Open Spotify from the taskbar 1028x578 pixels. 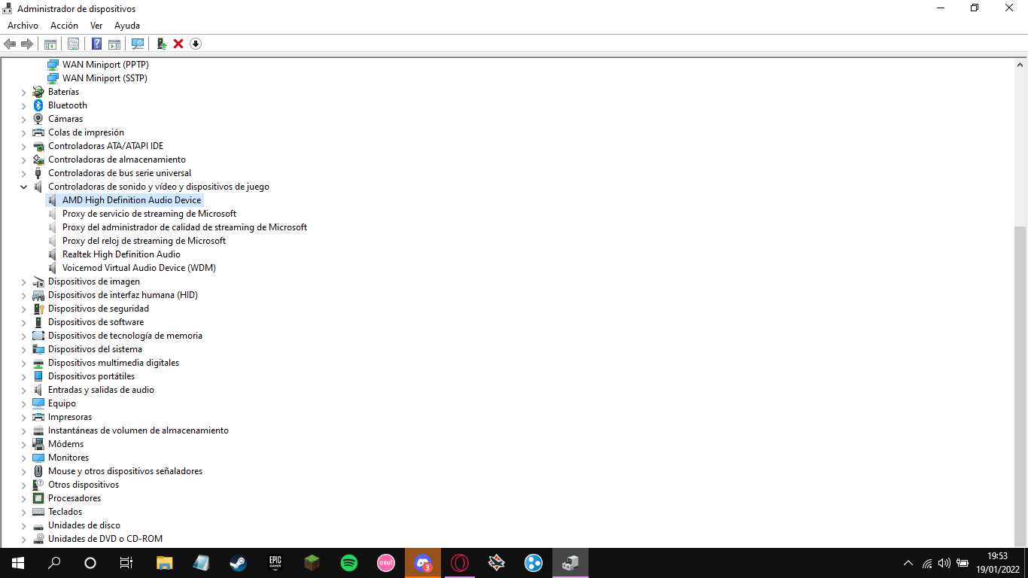point(348,562)
